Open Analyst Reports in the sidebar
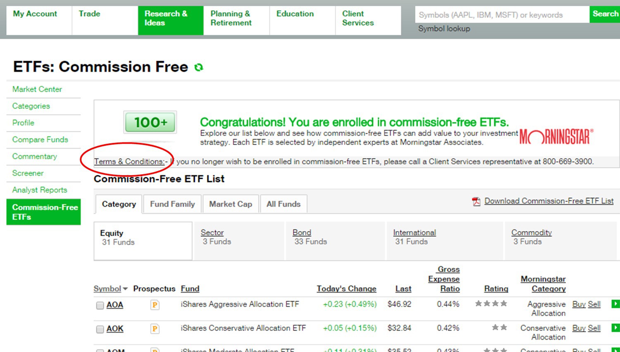620x352 pixels. [x=40, y=190]
